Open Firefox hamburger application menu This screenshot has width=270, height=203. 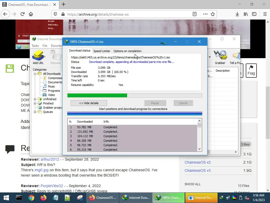pyautogui.click(x=265, y=14)
